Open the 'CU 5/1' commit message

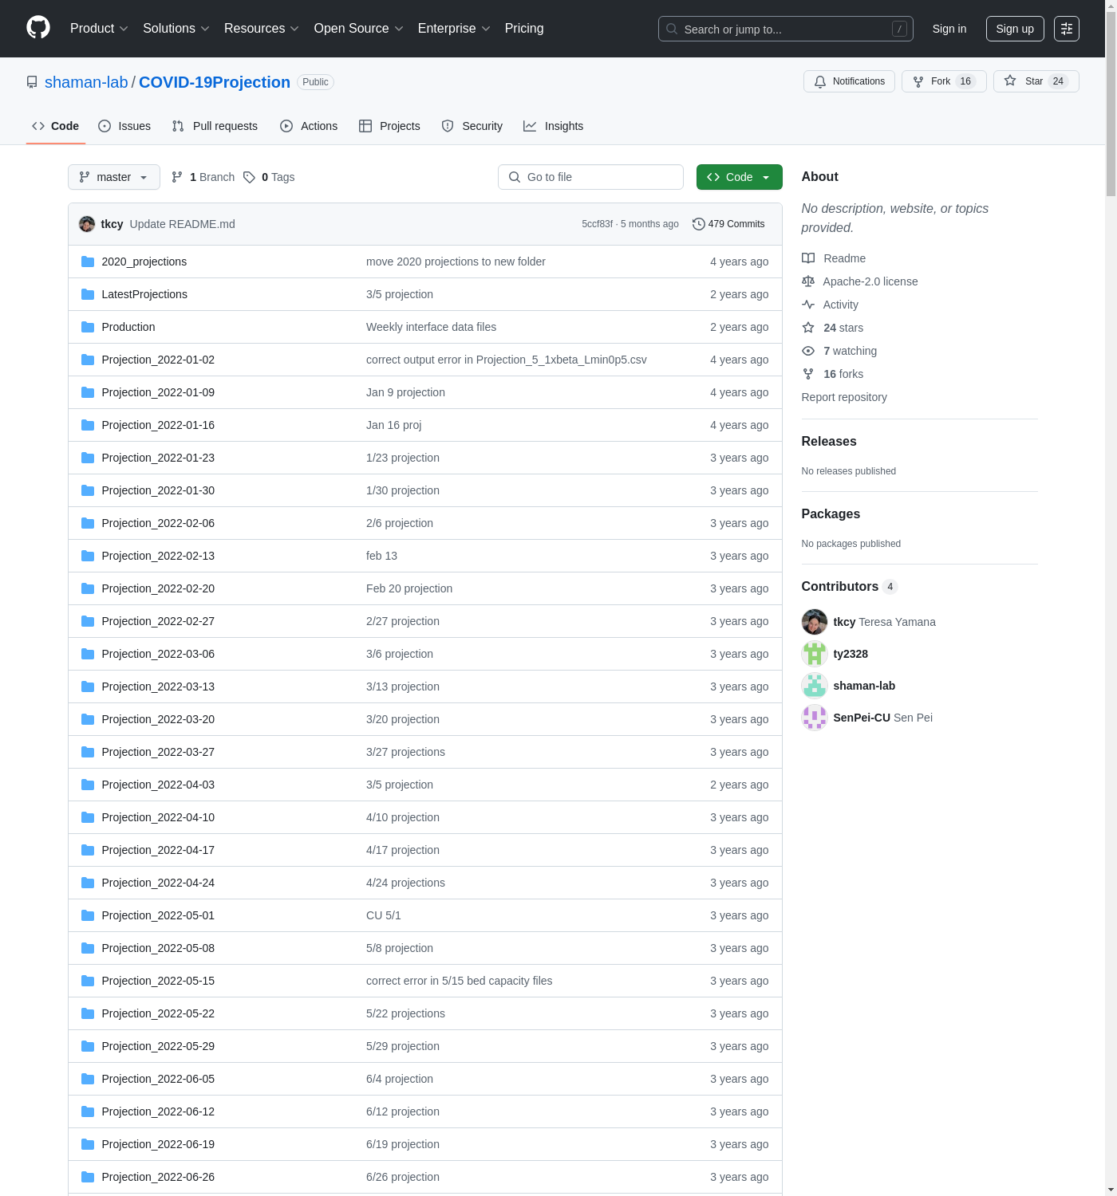[x=384, y=915]
